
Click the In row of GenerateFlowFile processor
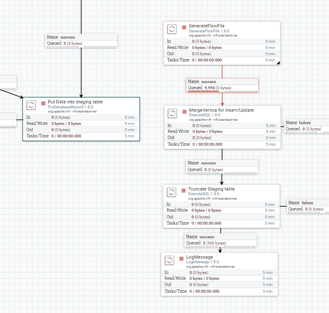222,42
